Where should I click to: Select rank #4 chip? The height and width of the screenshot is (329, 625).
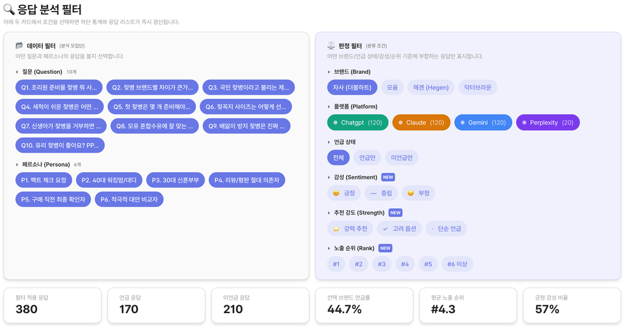pyautogui.click(x=405, y=264)
